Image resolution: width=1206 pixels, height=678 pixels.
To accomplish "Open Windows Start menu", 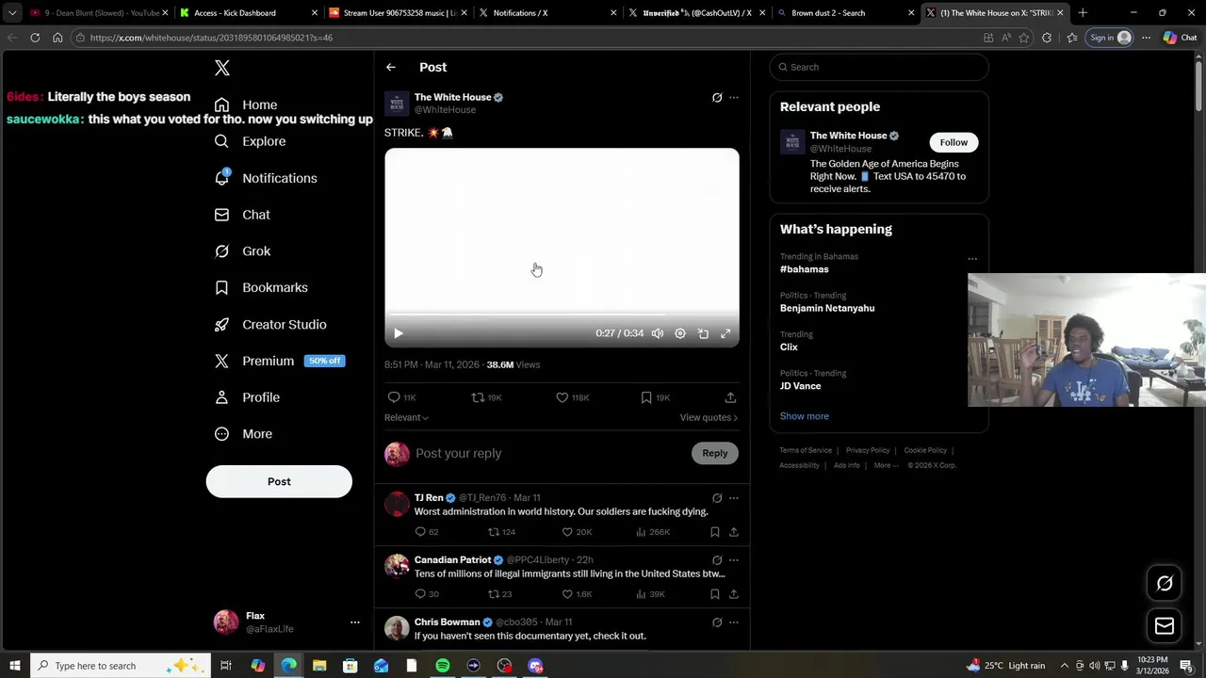I will click(14, 666).
